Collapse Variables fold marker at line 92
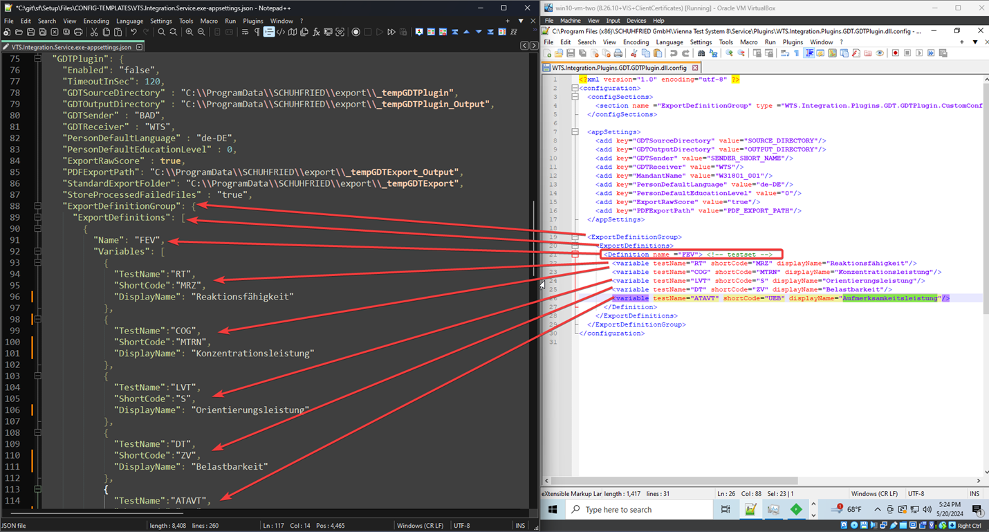Image resolution: width=989 pixels, height=532 pixels. coord(38,252)
